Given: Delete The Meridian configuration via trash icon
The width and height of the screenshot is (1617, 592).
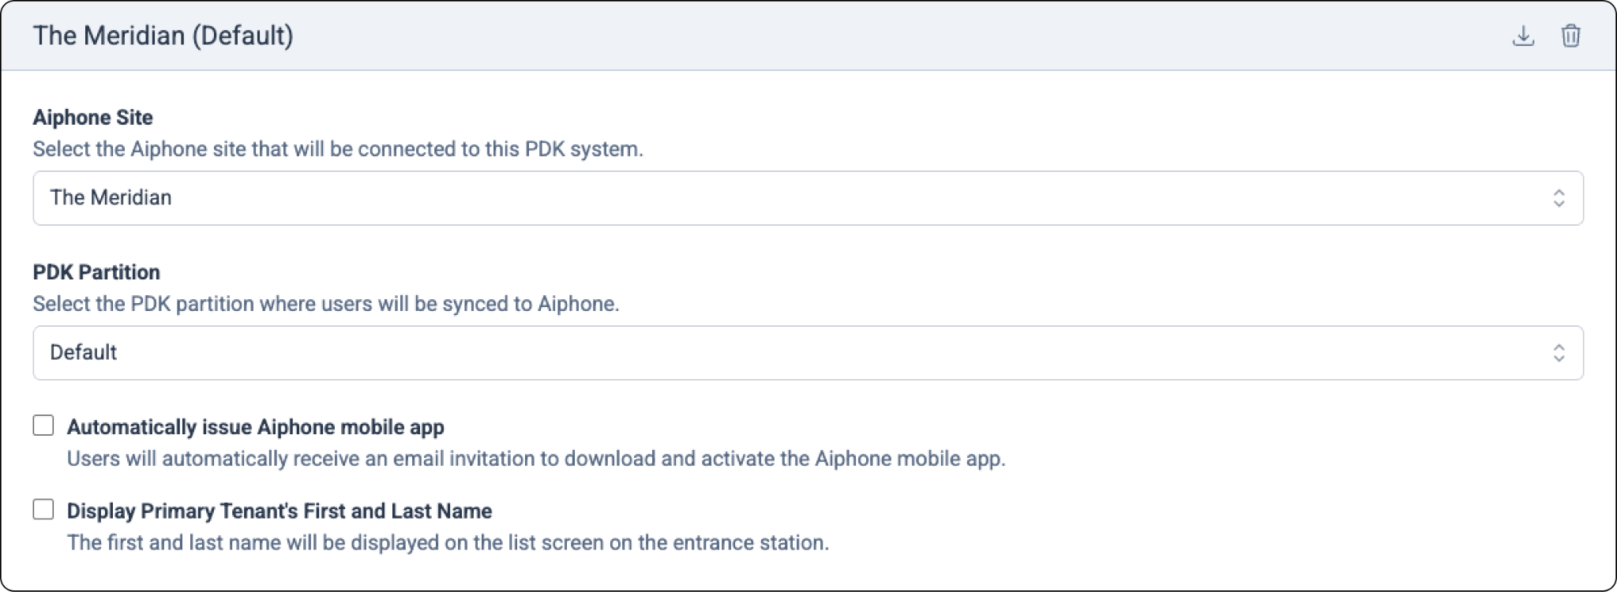Looking at the screenshot, I should click(x=1570, y=36).
